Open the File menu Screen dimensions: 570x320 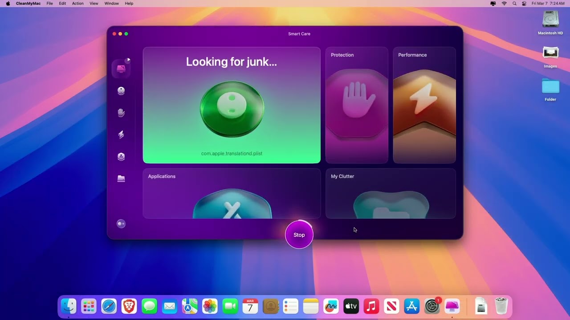[50, 3]
